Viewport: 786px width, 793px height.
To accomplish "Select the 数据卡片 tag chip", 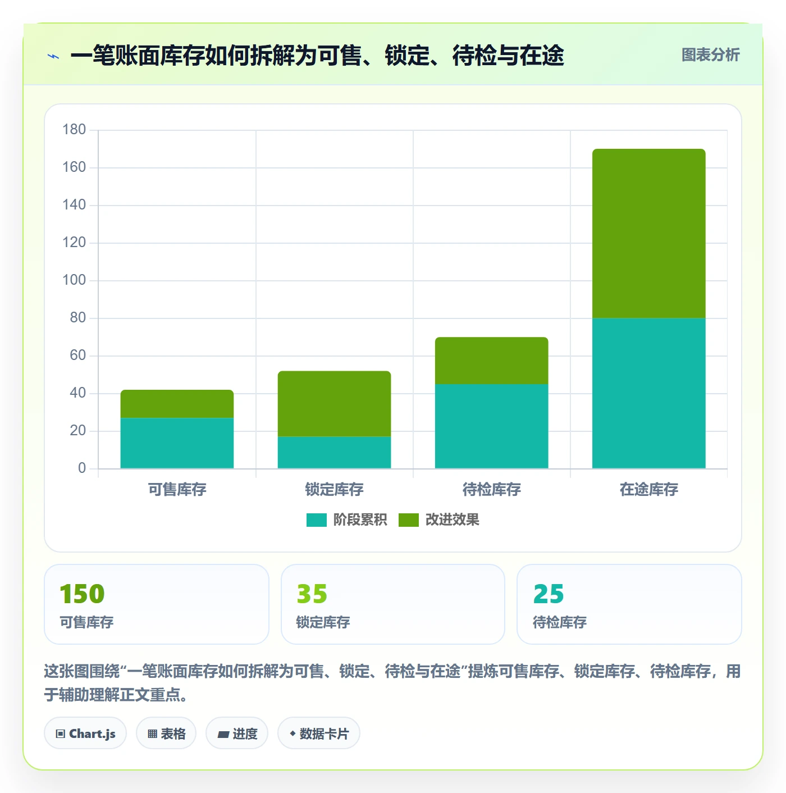I will [x=319, y=733].
